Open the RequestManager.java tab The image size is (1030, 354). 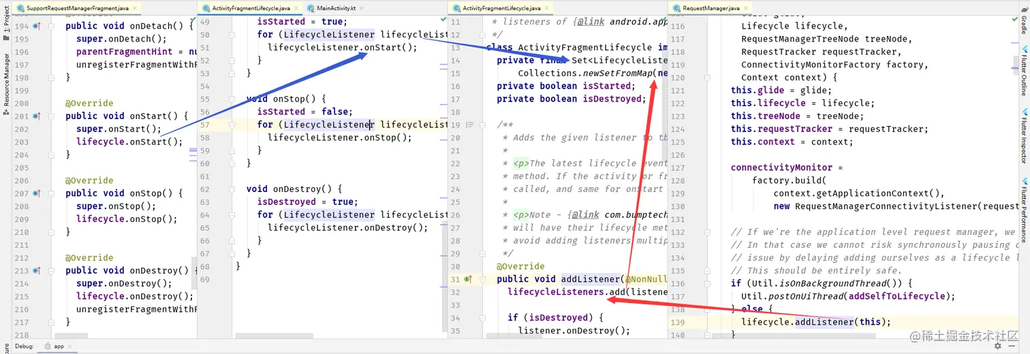coord(708,8)
